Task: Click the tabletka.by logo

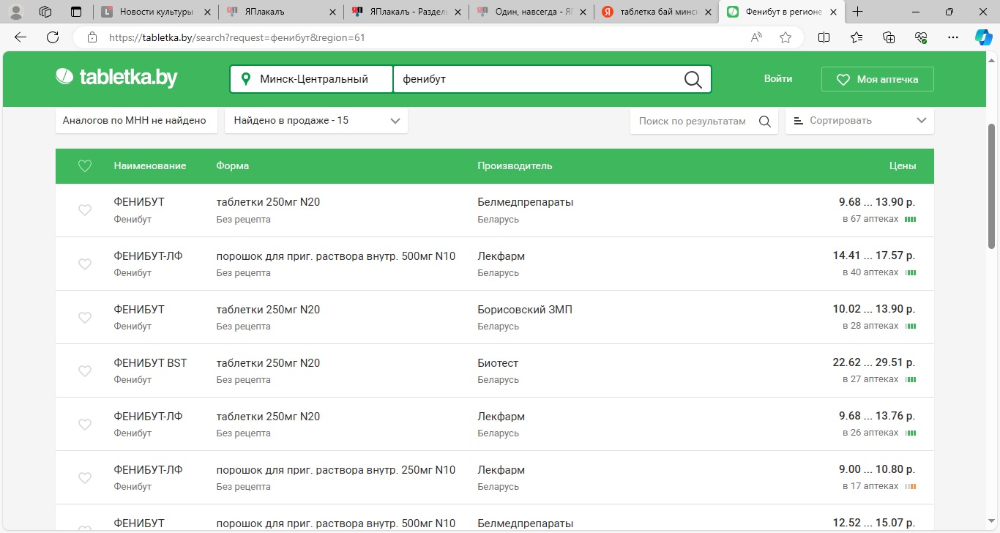Action: (x=116, y=78)
